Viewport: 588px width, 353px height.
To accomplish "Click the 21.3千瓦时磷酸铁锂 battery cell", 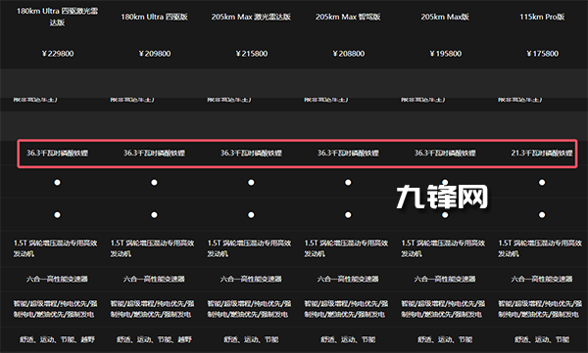I will pyautogui.click(x=542, y=154).
